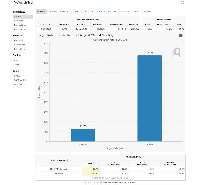Select the 28 Nis27 meeting tab

click(100, 12)
